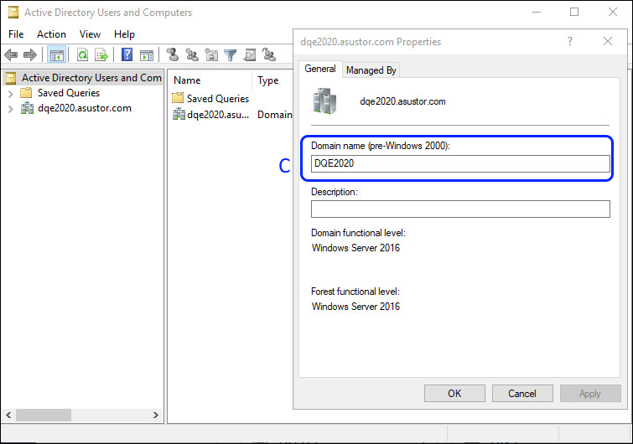Expand the dqe2020.asustor.com tree node
This screenshot has height=444, width=633.
[x=10, y=108]
